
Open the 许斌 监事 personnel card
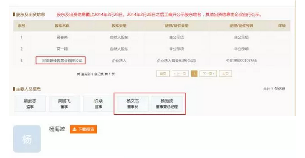(98, 104)
